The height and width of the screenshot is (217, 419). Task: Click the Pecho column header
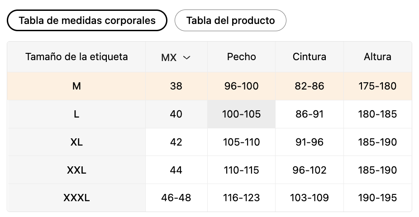[241, 57]
